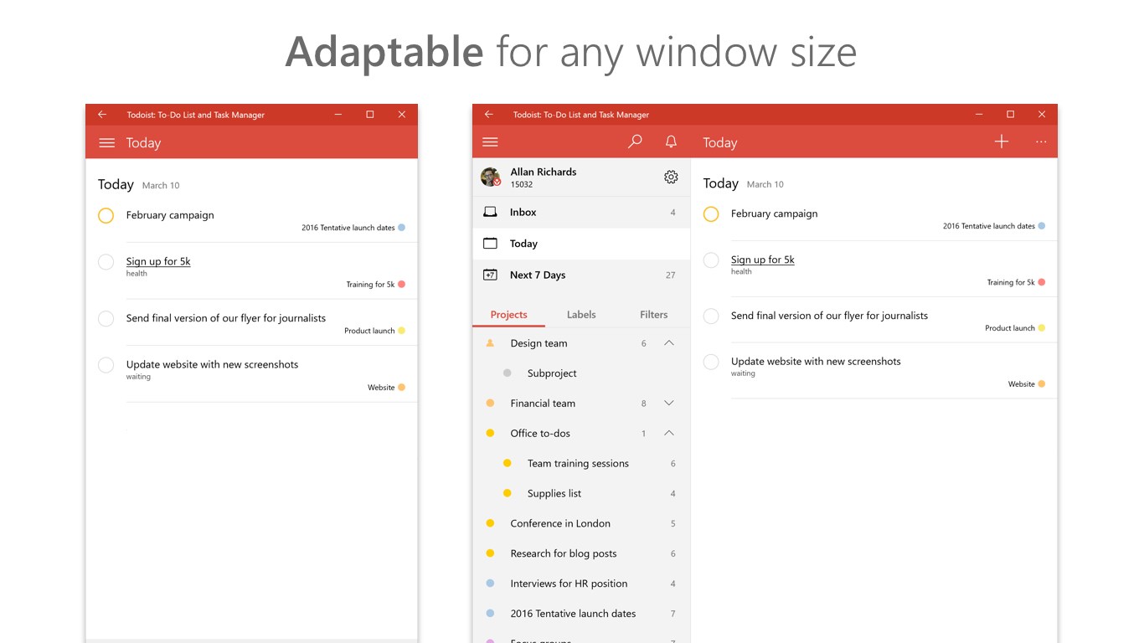The height and width of the screenshot is (643, 1144).
Task: Open the search icon in right window
Action: pyautogui.click(x=635, y=141)
